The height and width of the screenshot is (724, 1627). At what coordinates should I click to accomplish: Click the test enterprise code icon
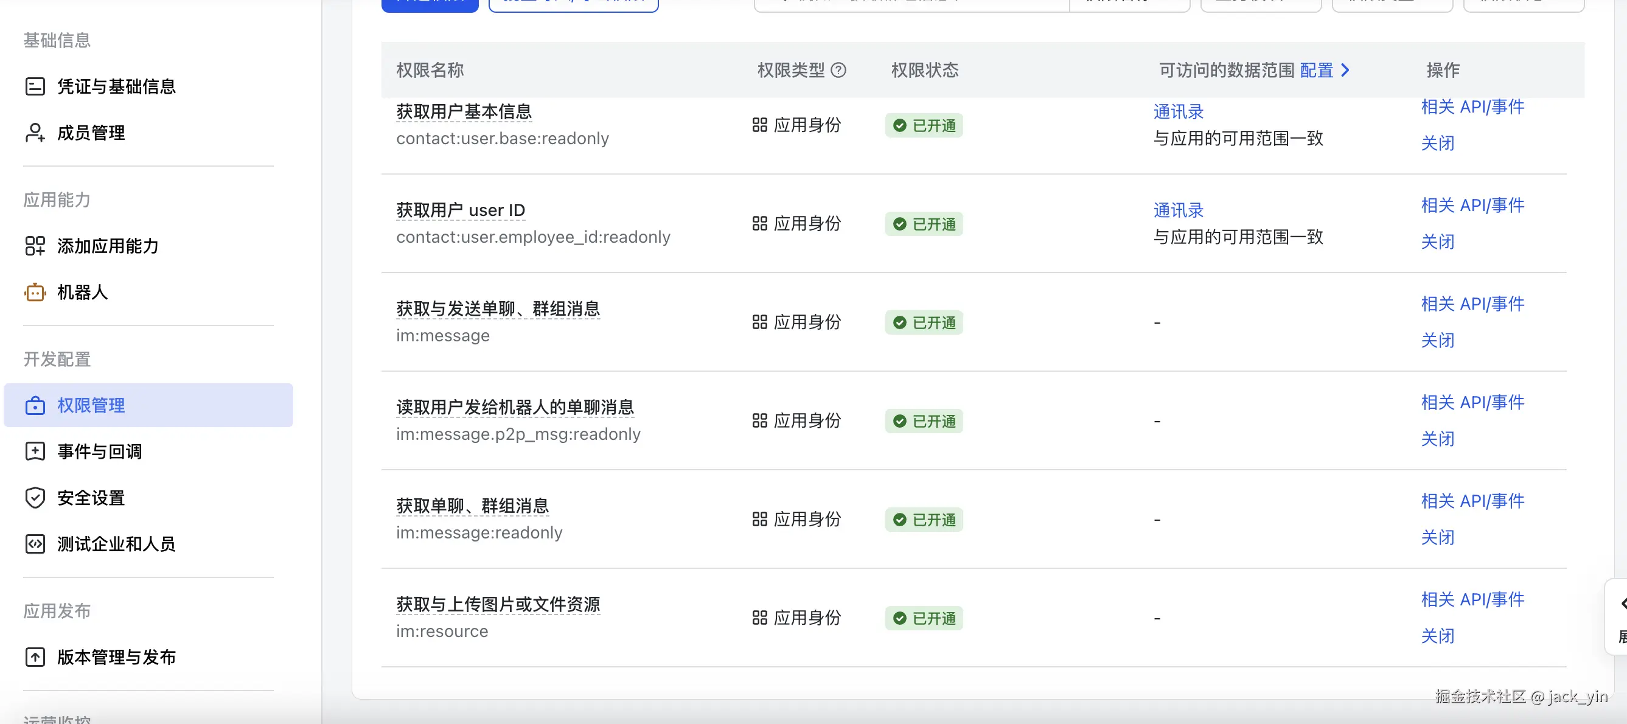point(35,544)
